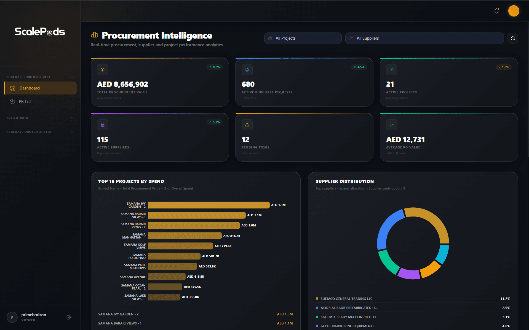
Task: Click the Geco Engineering Equipments legend row
Action: tap(413, 326)
